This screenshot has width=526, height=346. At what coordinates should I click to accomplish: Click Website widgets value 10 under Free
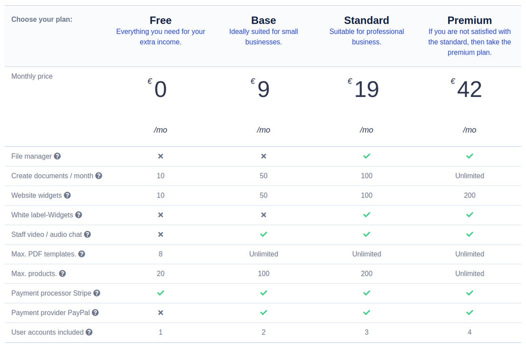point(160,195)
